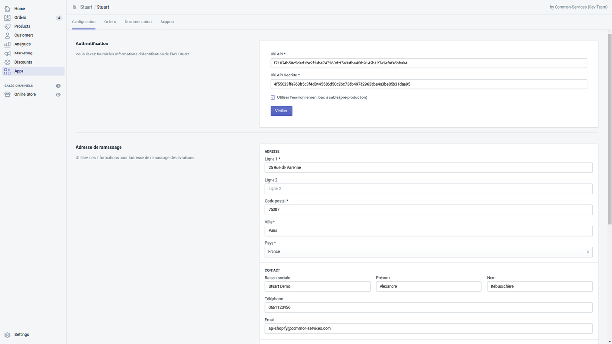612x344 pixels.
Task: Click the Marketing megaphone icon
Action: [7, 53]
